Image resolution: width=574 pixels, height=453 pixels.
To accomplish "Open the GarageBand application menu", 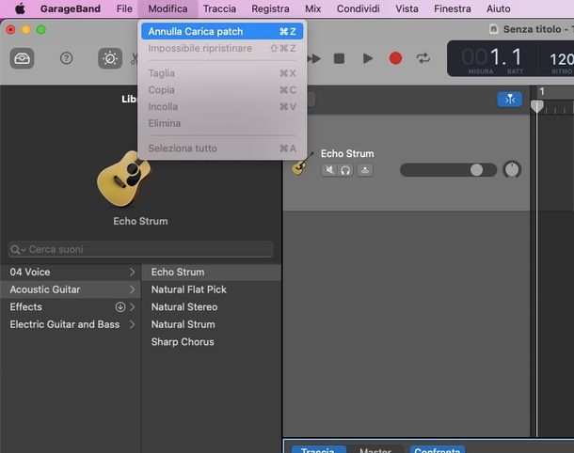I will (x=71, y=8).
